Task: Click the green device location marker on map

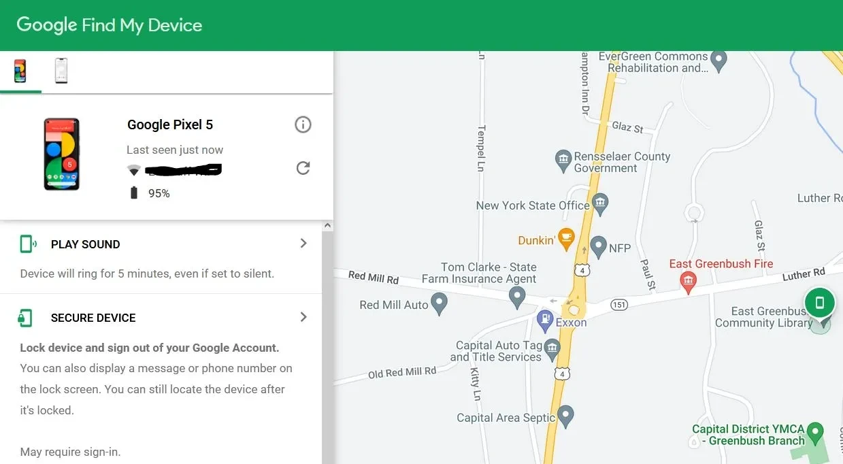Action: pos(820,303)
